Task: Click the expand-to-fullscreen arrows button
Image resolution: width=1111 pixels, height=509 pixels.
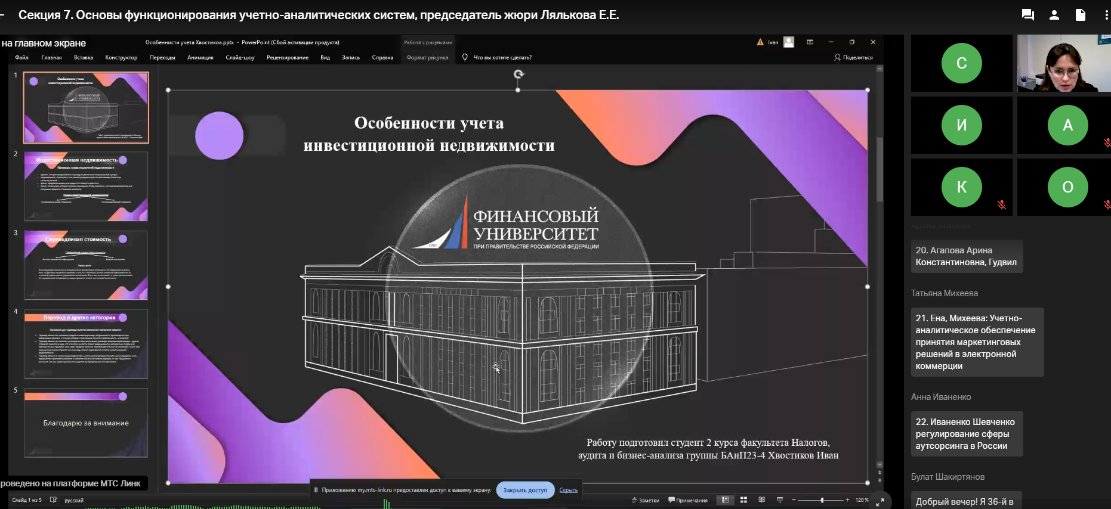Action: (880, 502)
